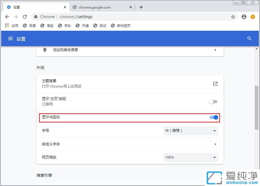260x186 pixels.
Task: Open the 网页缩放 zoom dropdown
Action: (190, 157)
